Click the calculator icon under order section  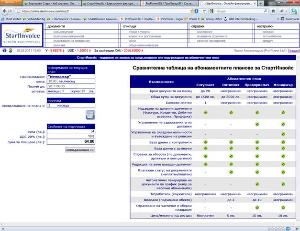(x=90, y=115)
